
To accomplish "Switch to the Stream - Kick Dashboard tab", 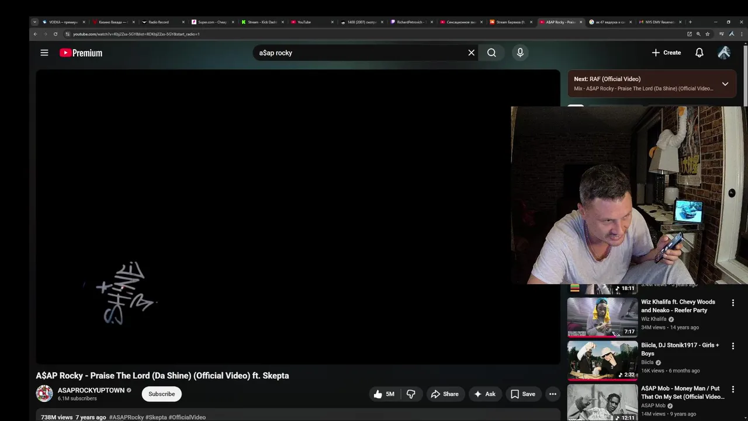I will coord(262,22).
